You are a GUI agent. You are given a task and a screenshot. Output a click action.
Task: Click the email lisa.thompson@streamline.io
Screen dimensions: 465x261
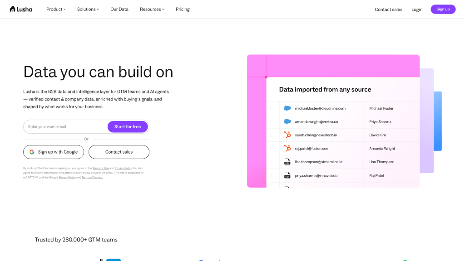[318, 162]
